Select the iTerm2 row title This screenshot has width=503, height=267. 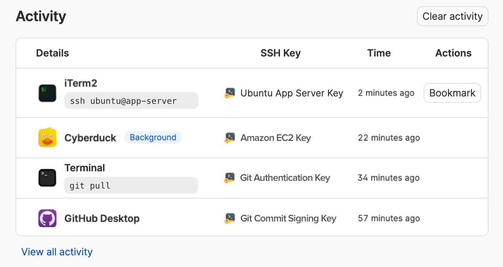point(81,83)
